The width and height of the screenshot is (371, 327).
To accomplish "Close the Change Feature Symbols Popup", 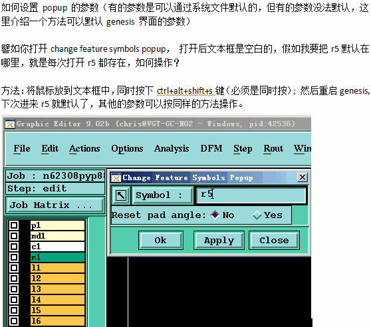I will (x=302, y=177).
